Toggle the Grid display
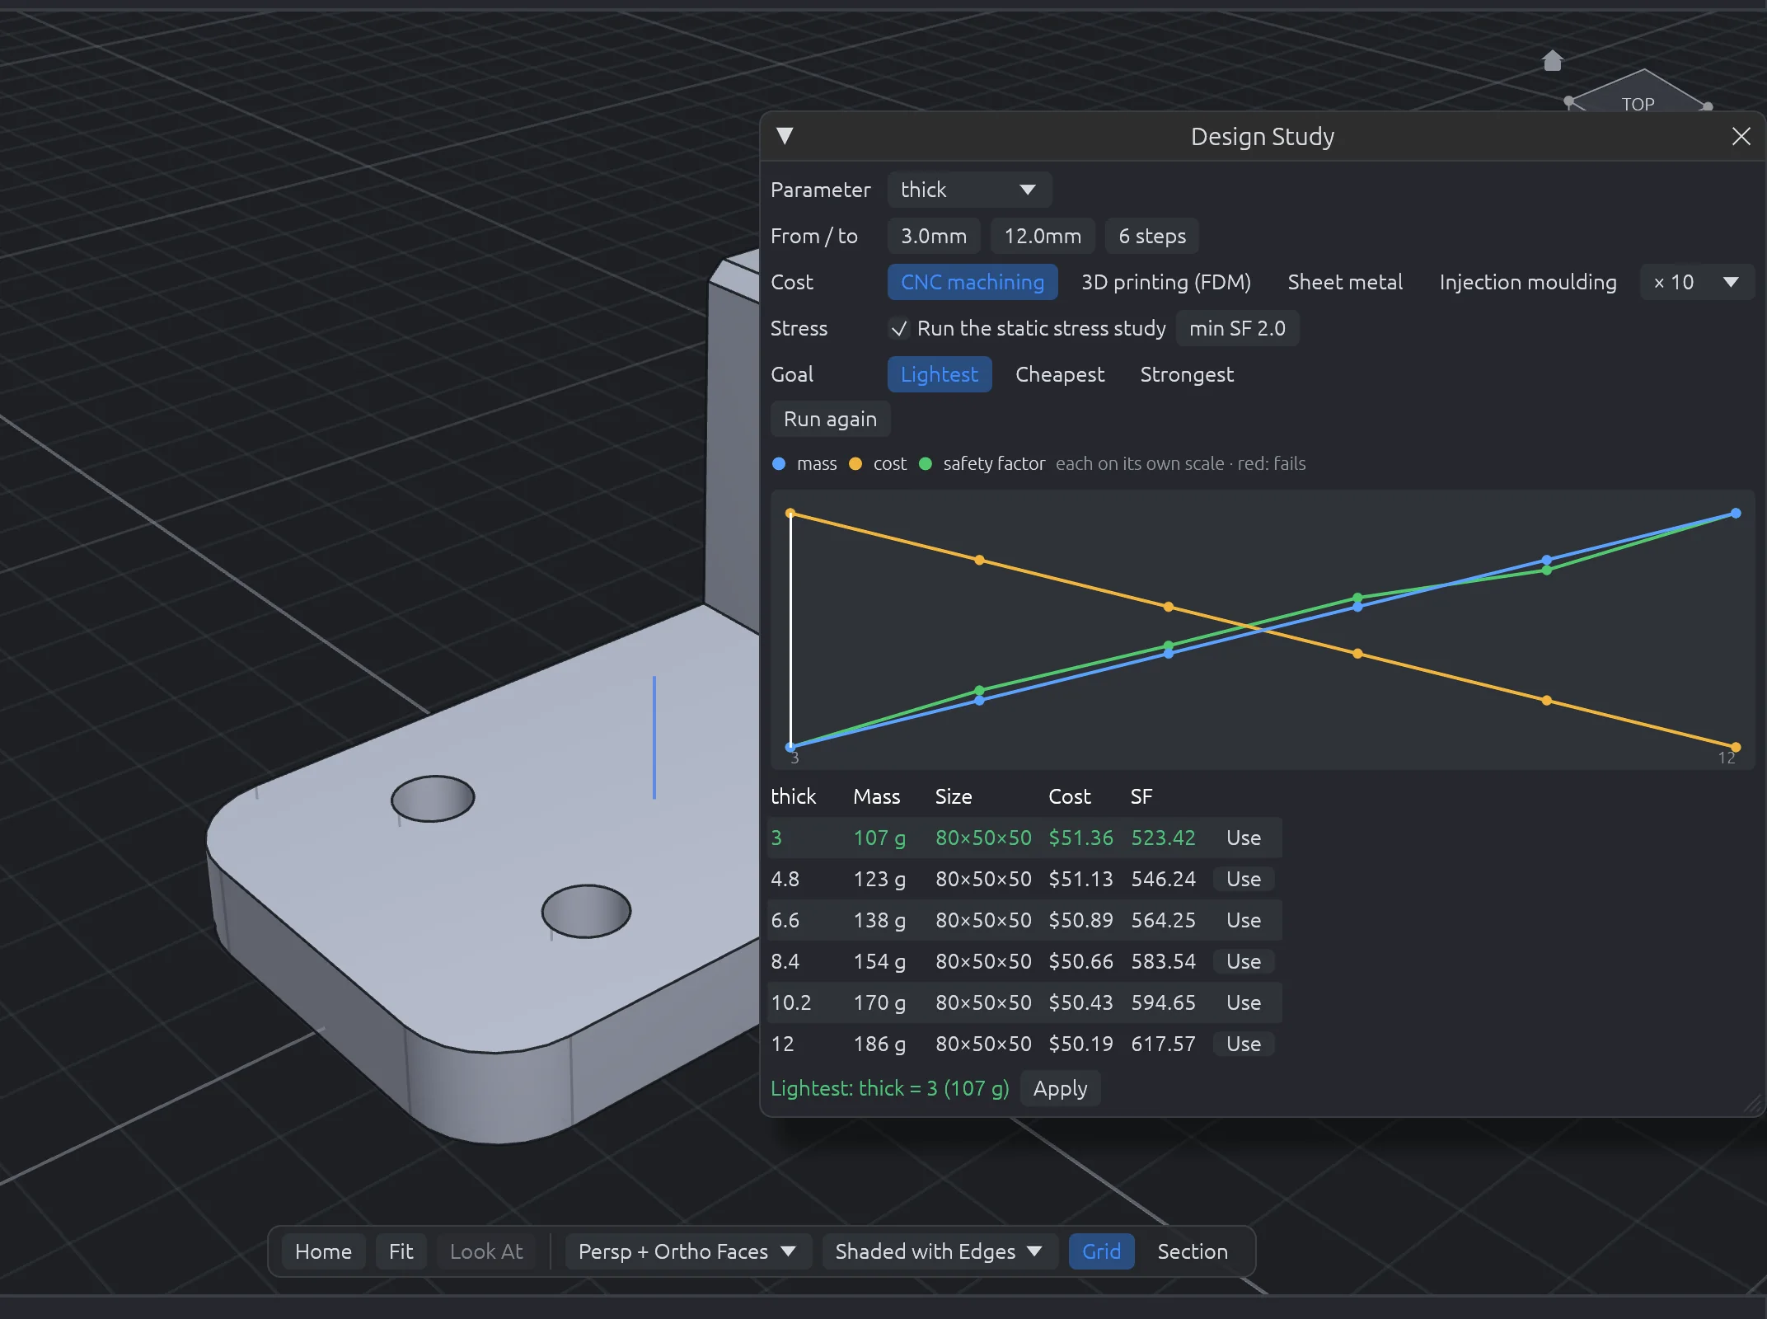The height and width of the screenshot is (1319, 1767). 1101,1251
